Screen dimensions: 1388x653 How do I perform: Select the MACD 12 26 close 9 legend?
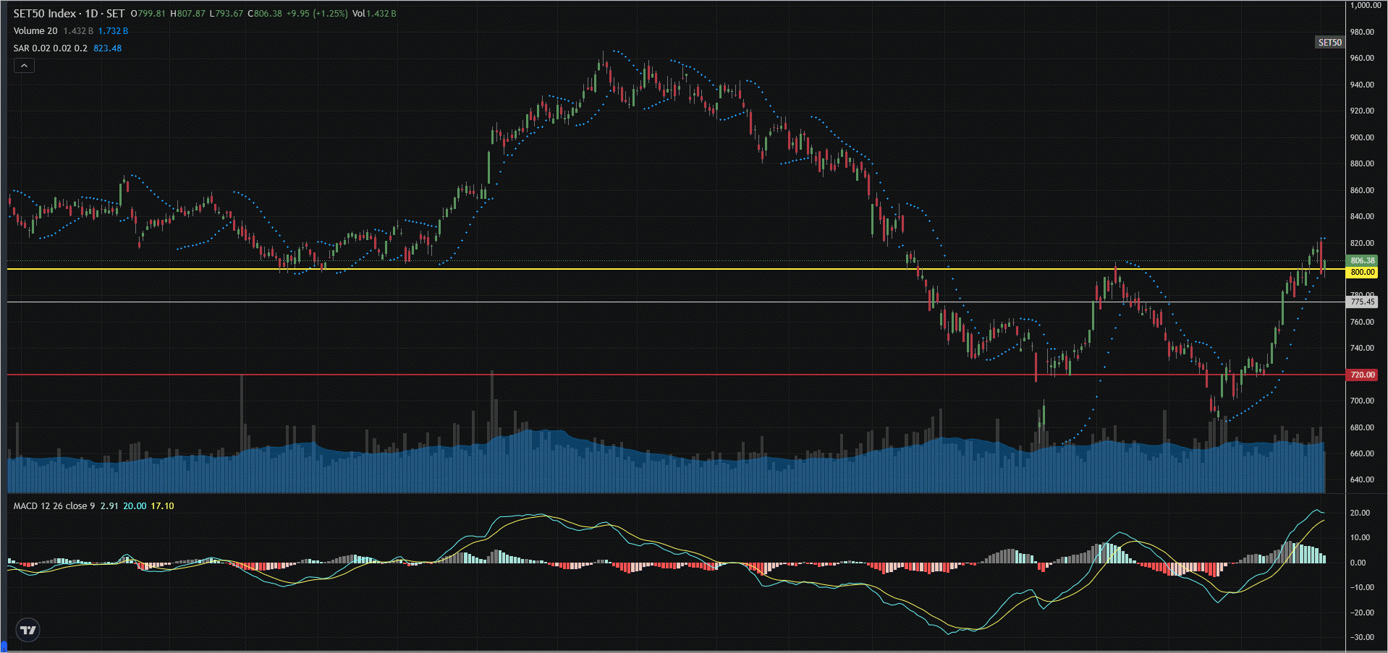54,506
